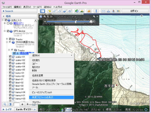
Task: Switch planets with the Saturn icon
Action: 89,11
